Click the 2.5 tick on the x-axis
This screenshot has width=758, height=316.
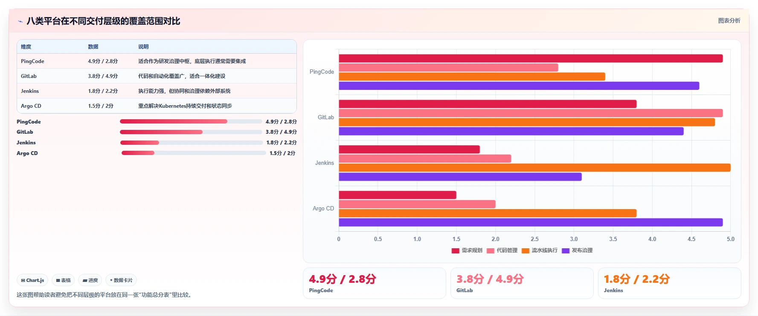[x=534, y=239]
